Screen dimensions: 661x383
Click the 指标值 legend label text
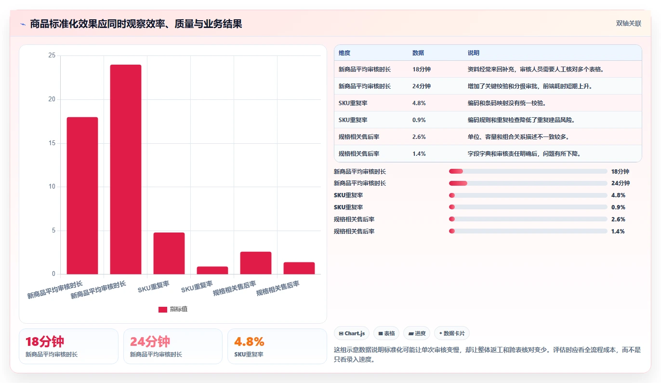[179, 309]
